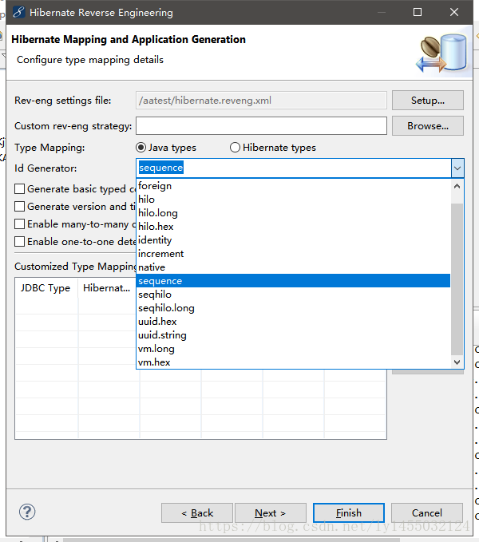
Task: Choose vm.hex from the generator list
Action: (x=294, y=362)
